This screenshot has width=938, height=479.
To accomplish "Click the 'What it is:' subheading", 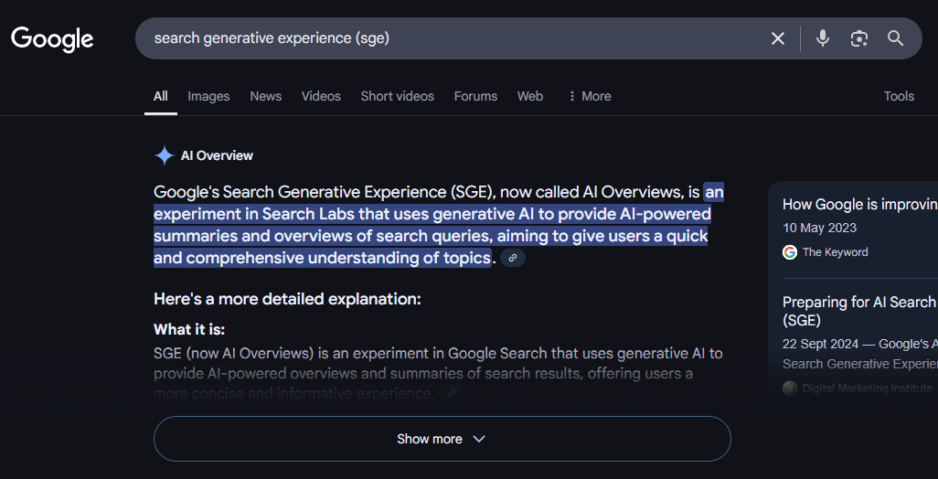I will [189, 330].
